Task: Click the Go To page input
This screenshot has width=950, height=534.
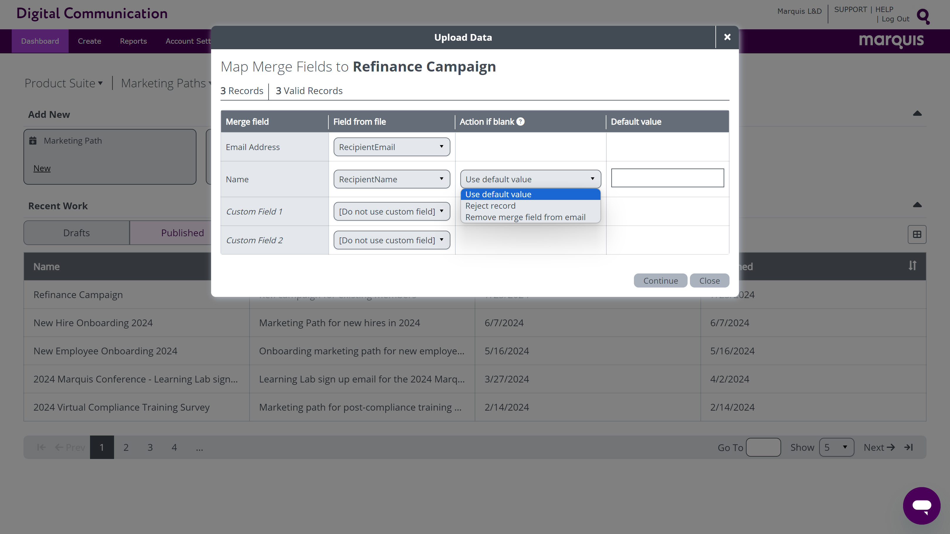Action: click(x=763, y=448)
